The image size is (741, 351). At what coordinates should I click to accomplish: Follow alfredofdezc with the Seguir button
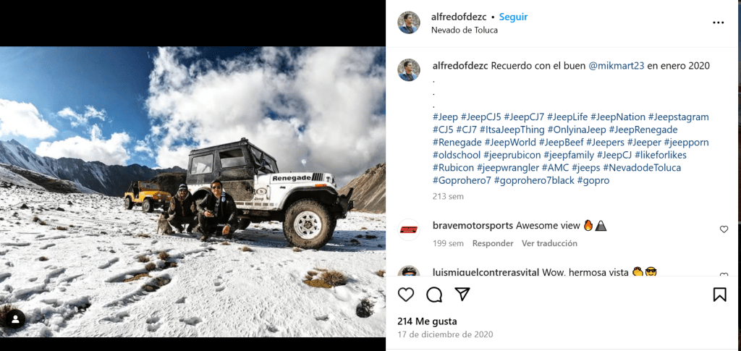point(513,17)
